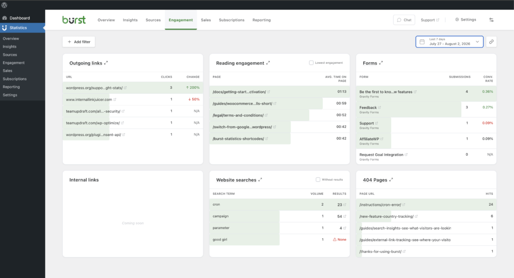Open external icon for /legal/terms-and-conditions/
This screenshot has height=278, width=514.
pos(266,115)
